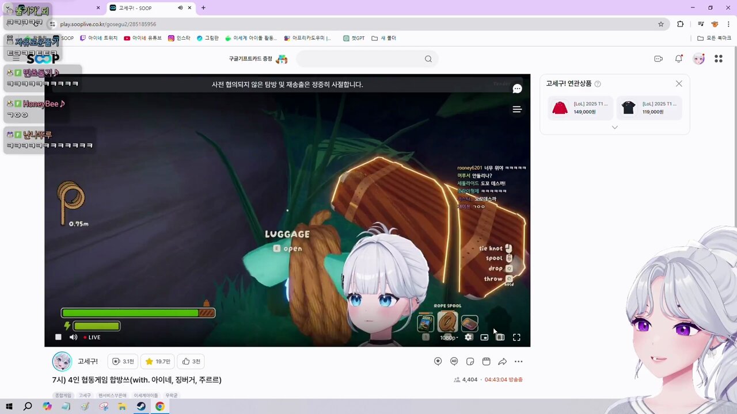
Task: Click the 팬서비스부문애 tag
Action: click(112, 396)
